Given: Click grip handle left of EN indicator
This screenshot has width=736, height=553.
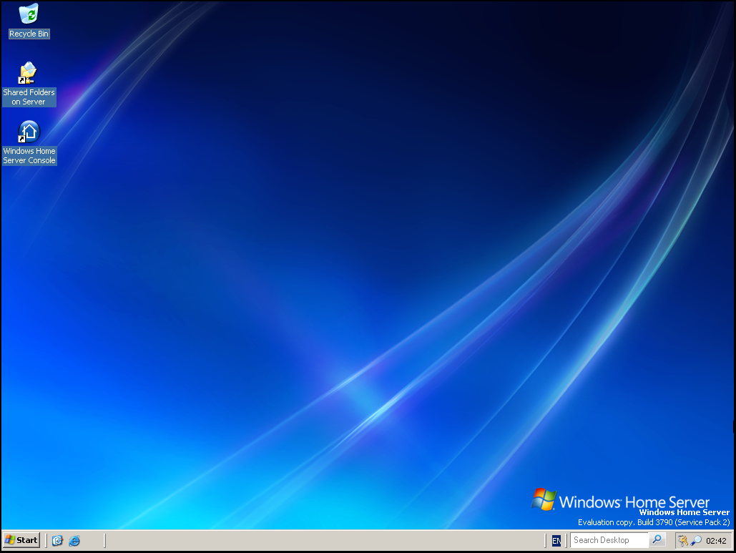Looking at the screenshot, I should pos(547,541).
